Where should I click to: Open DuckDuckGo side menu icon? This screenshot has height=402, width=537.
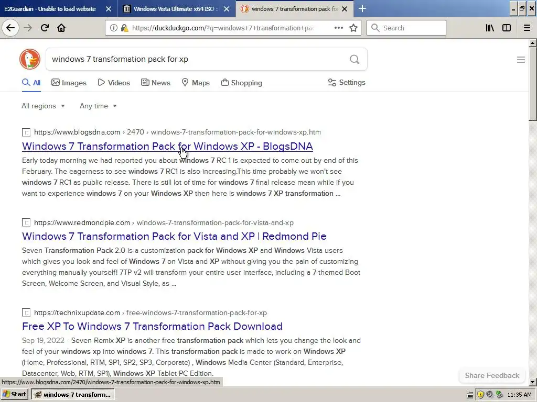[521, 60]
